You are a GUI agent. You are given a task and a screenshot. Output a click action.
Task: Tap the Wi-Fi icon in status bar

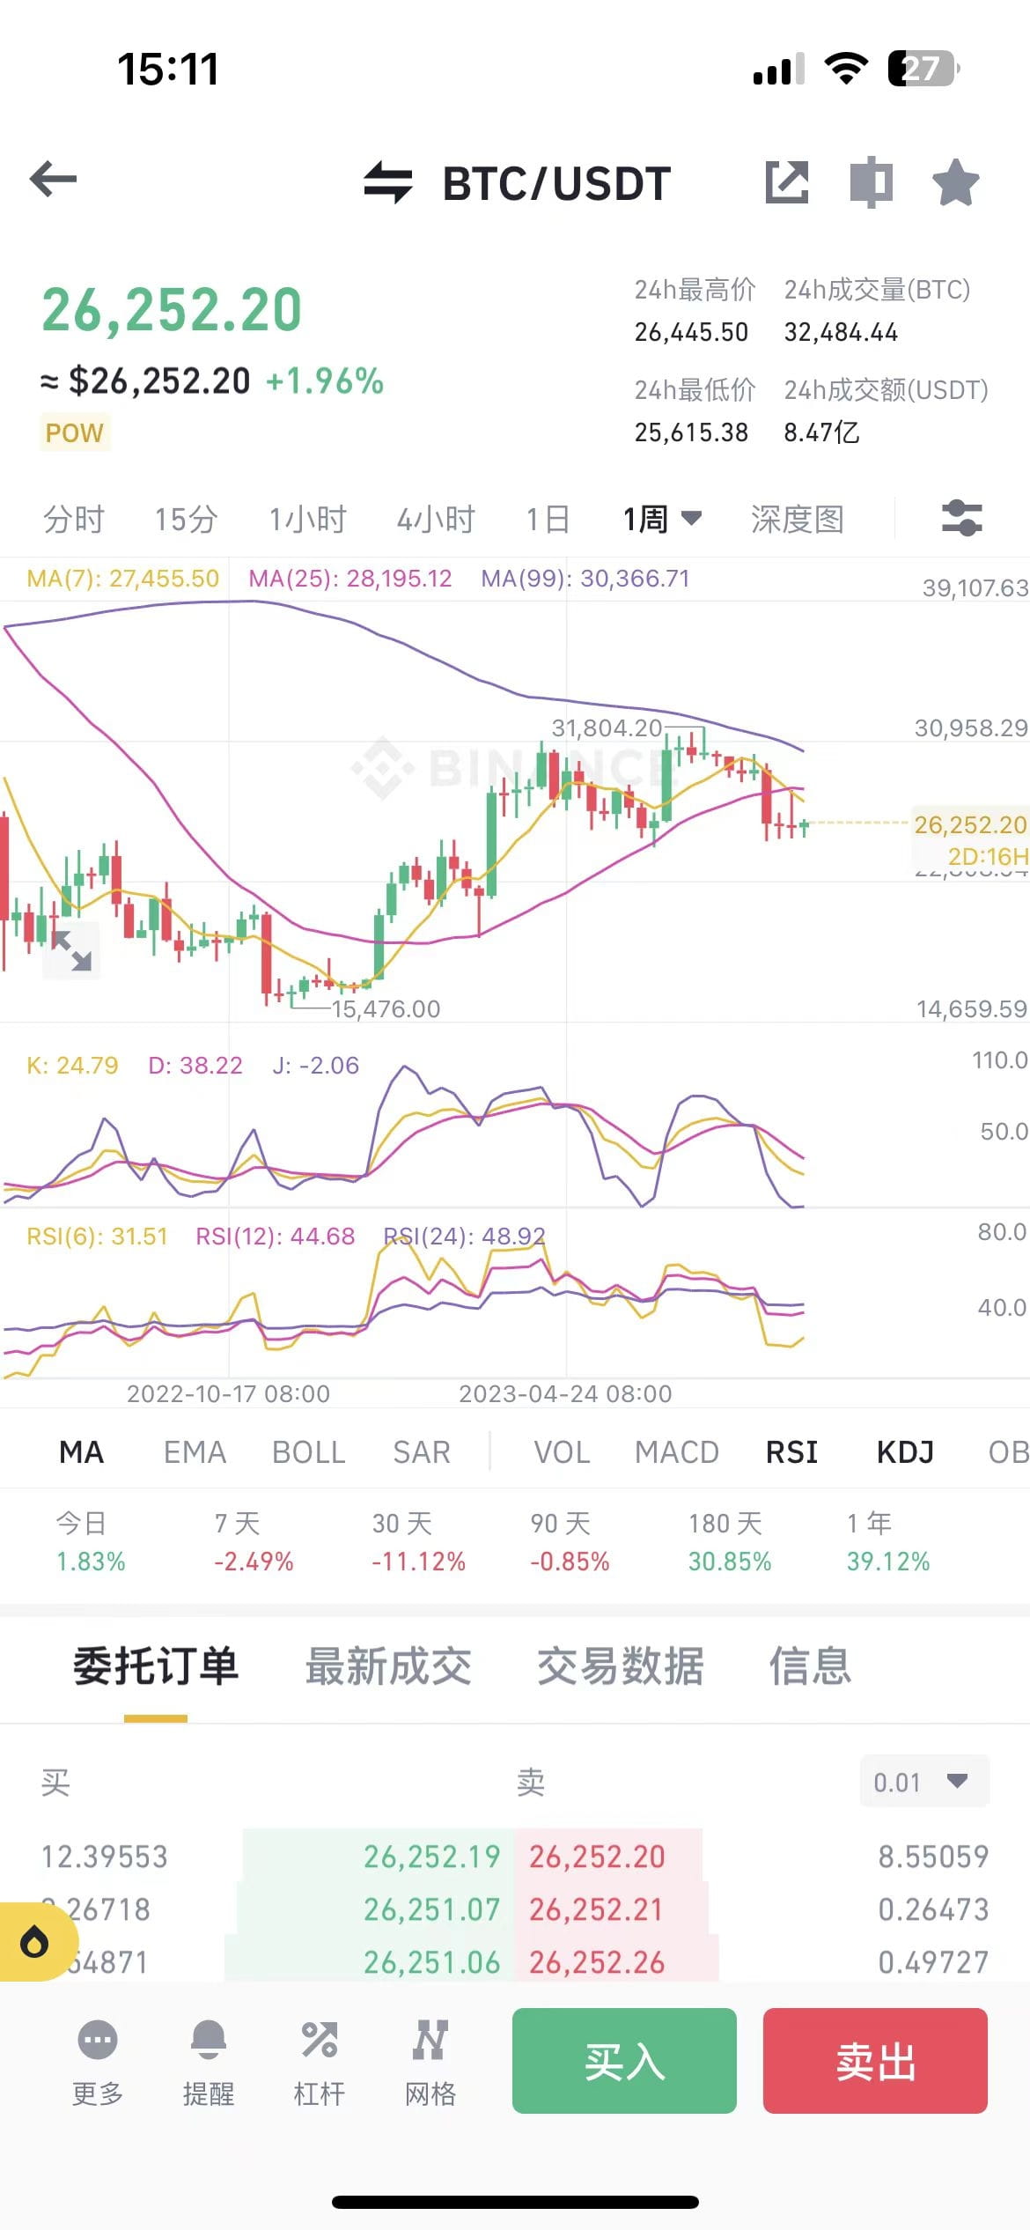tap(846, 68)
